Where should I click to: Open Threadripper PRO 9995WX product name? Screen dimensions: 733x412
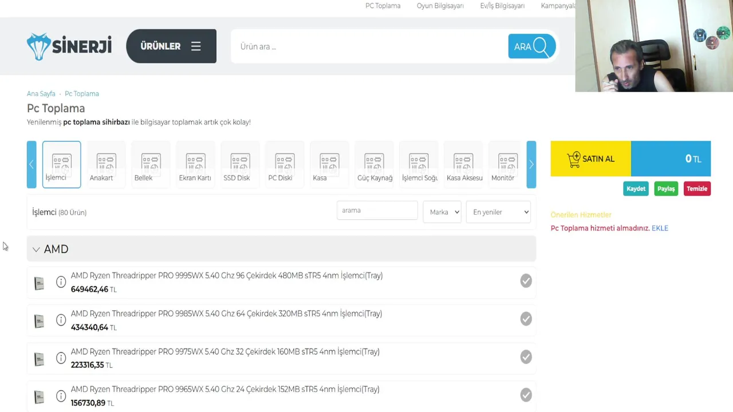click(227, 276)
